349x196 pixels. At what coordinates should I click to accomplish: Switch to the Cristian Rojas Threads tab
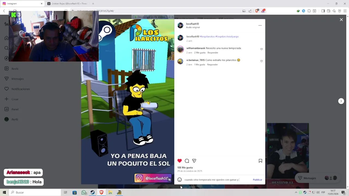coord(67,4)
